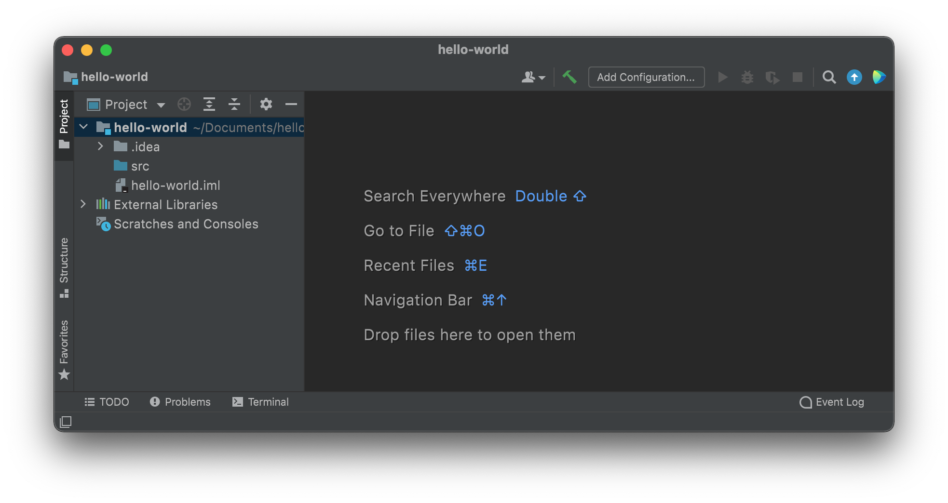
Task: Click Expand All icon in Project panel
Action: tap(209, 104)
